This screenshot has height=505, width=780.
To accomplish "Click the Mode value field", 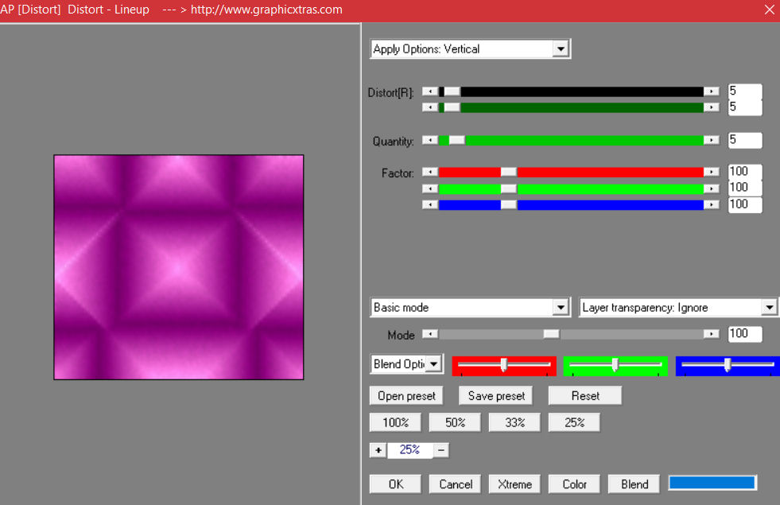I will coord(745,334).
